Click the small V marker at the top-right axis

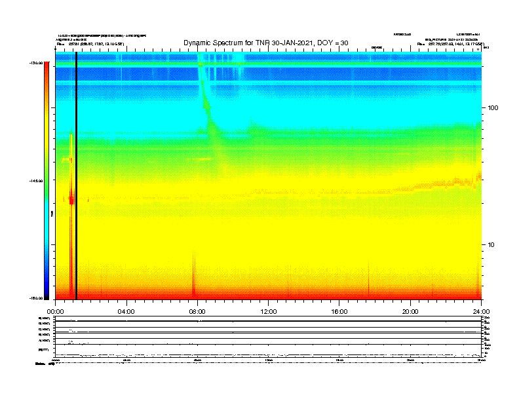pyautogui.click(x=478, y=49)
